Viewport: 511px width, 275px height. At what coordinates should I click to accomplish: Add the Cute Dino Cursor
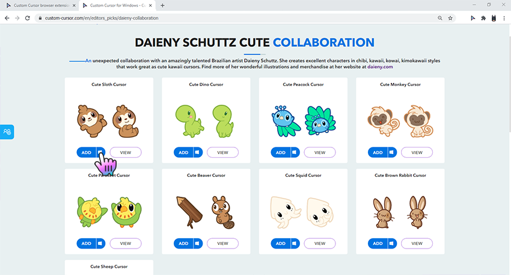click(183, 152)
